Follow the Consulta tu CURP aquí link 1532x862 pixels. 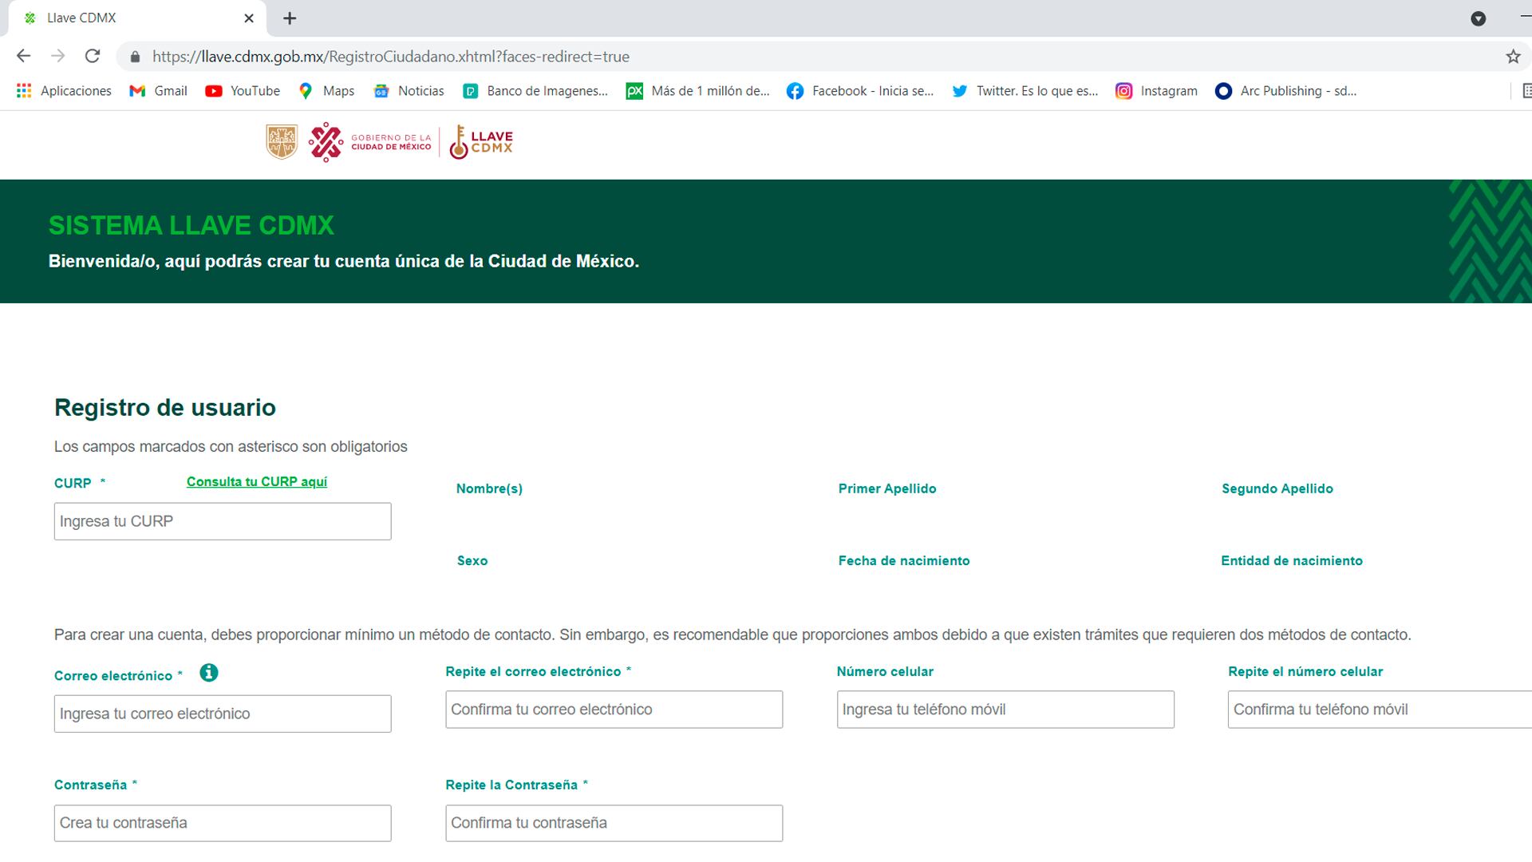point(256,481)
